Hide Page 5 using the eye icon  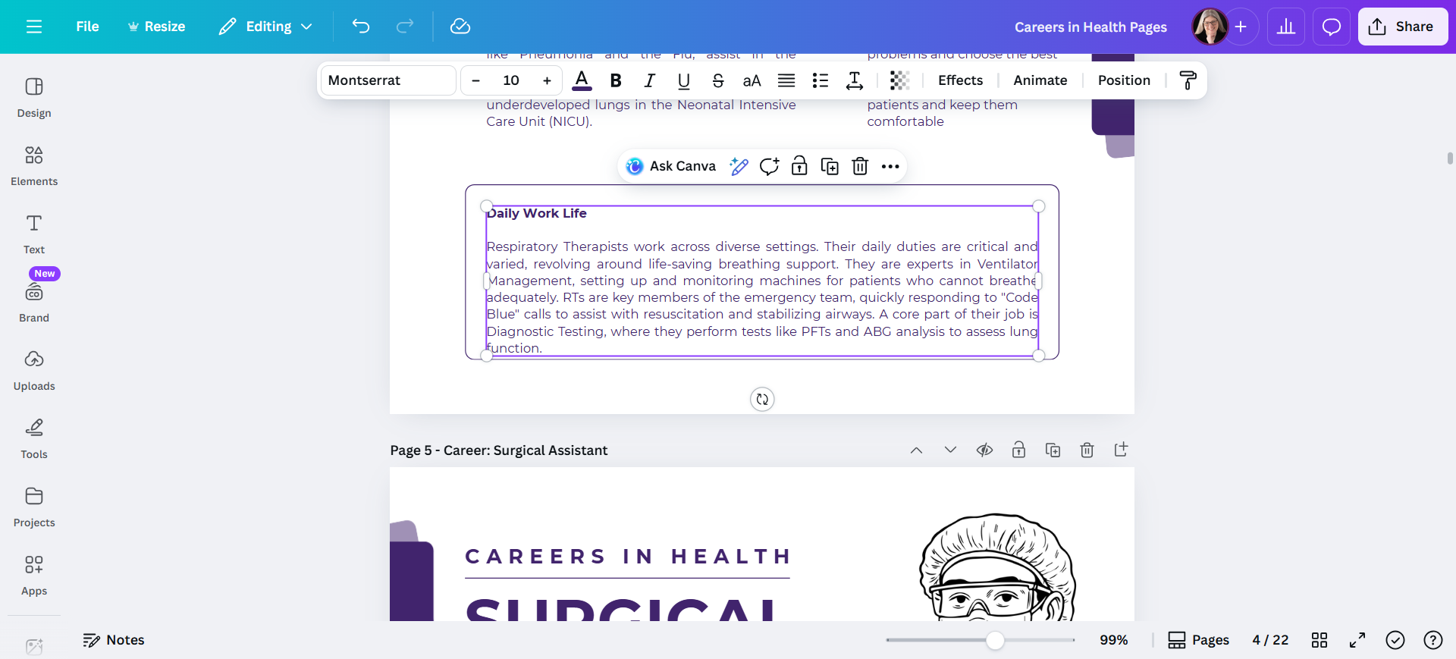(x=984, y=450)
